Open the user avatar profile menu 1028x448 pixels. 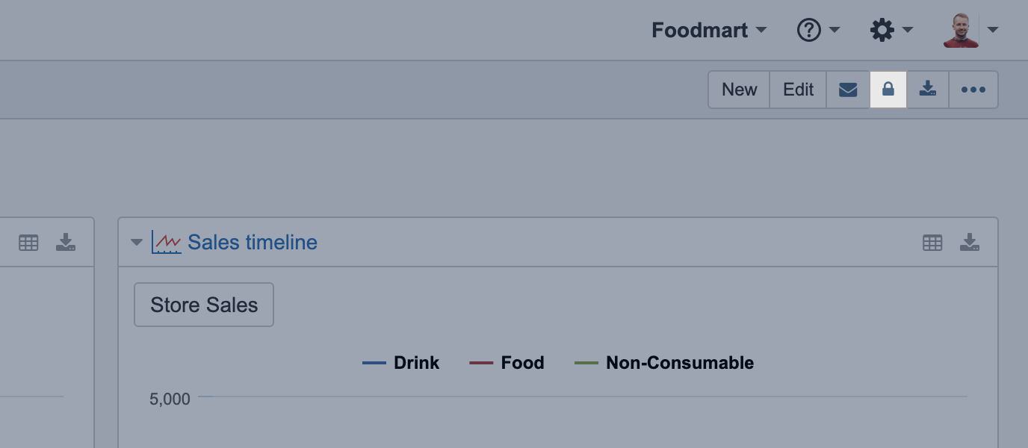click(x=970, y=31)
